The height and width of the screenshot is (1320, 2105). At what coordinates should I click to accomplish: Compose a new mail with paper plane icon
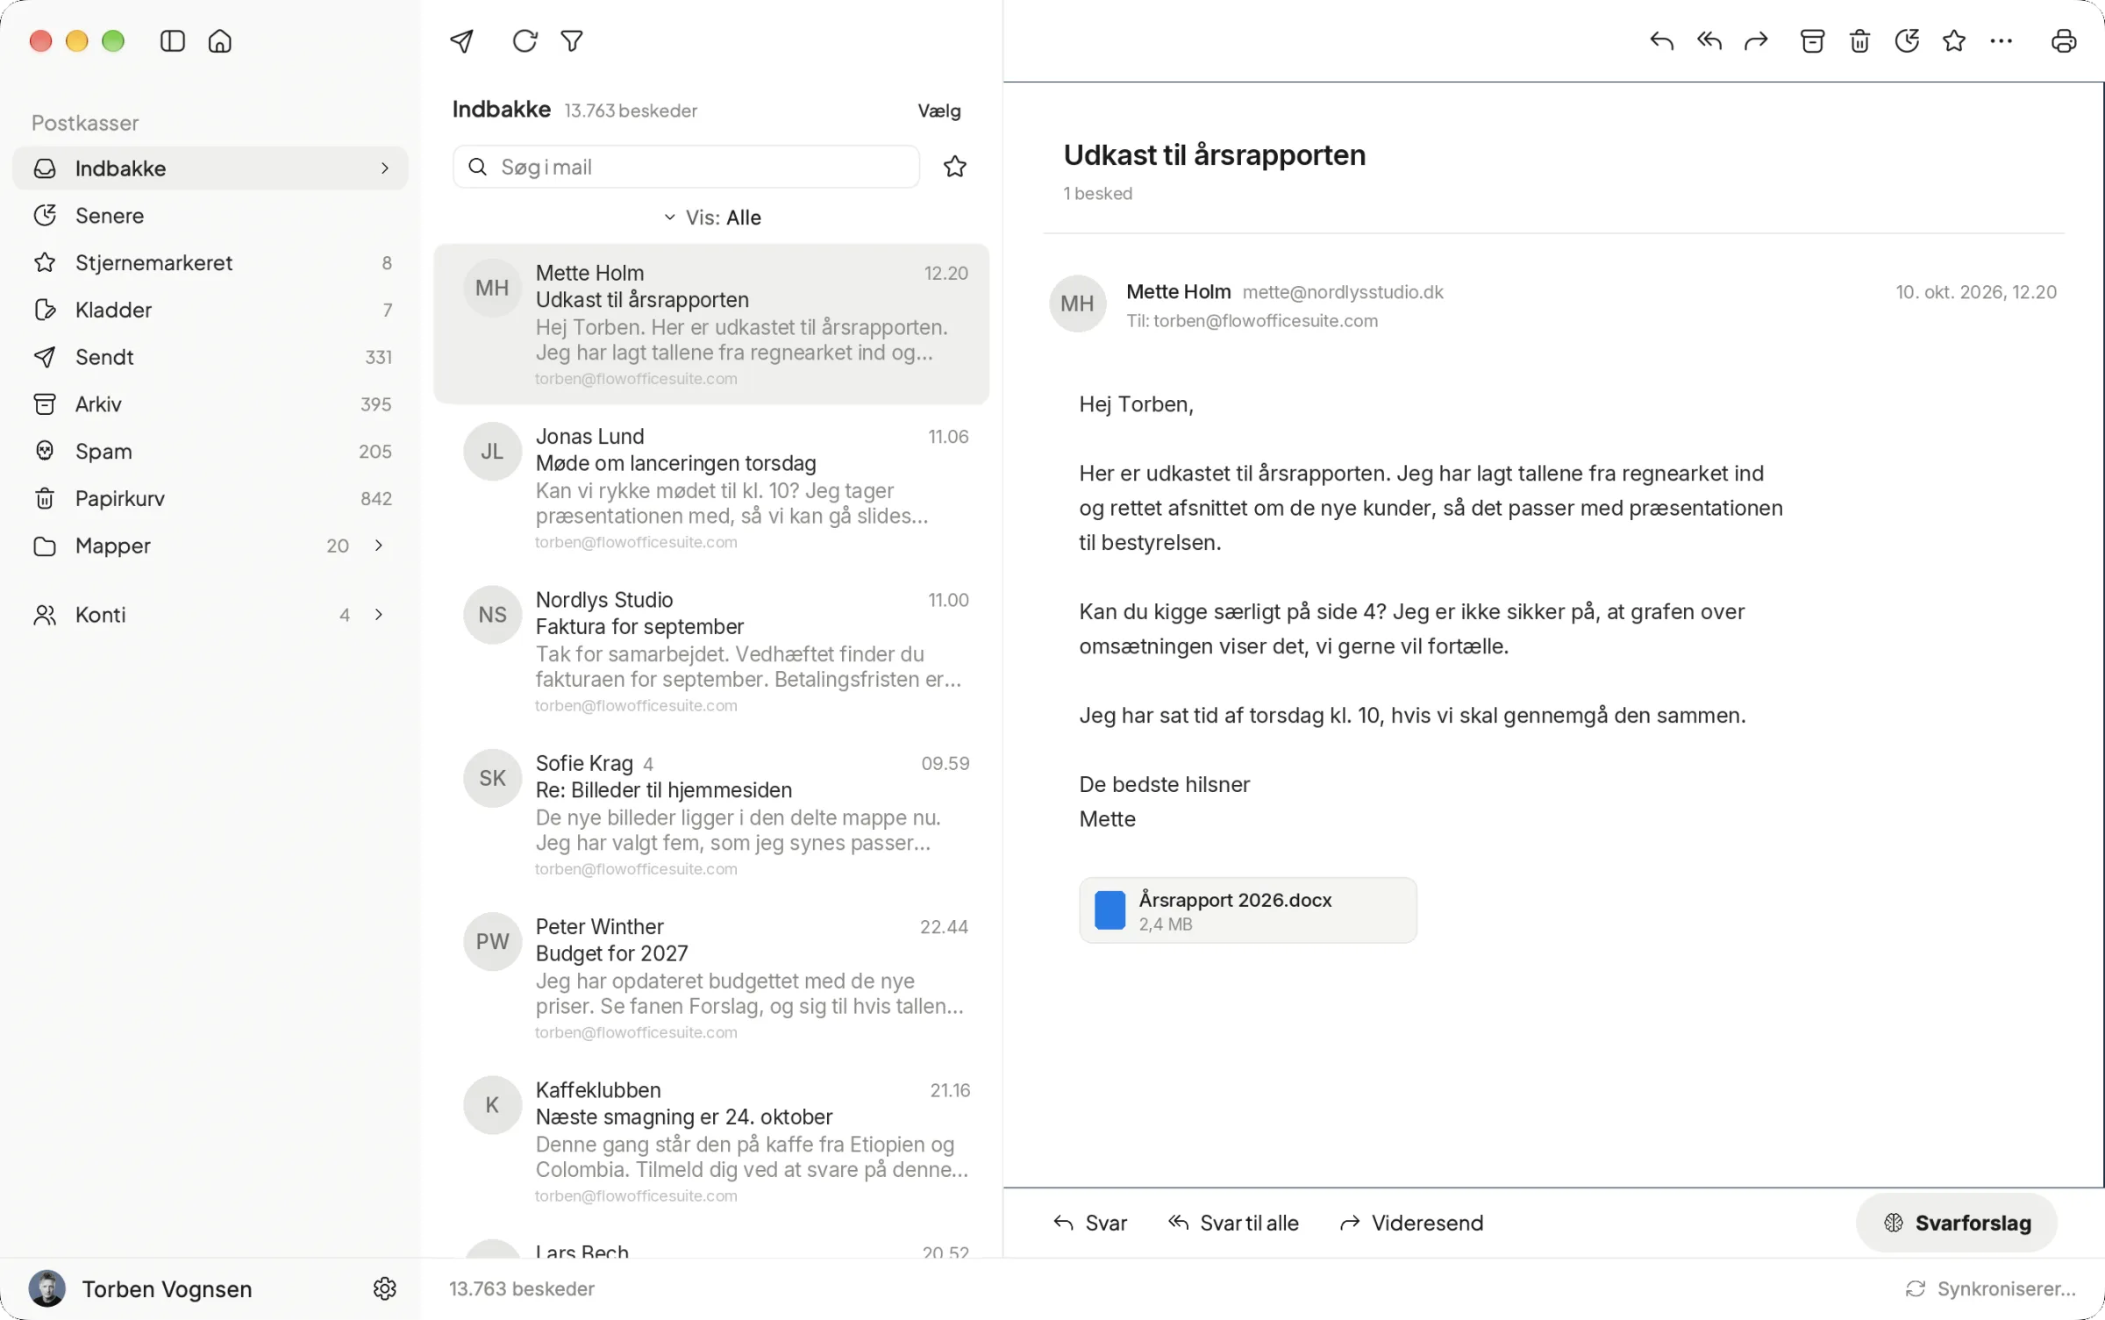pyautogui.click(x=462, y=41)
